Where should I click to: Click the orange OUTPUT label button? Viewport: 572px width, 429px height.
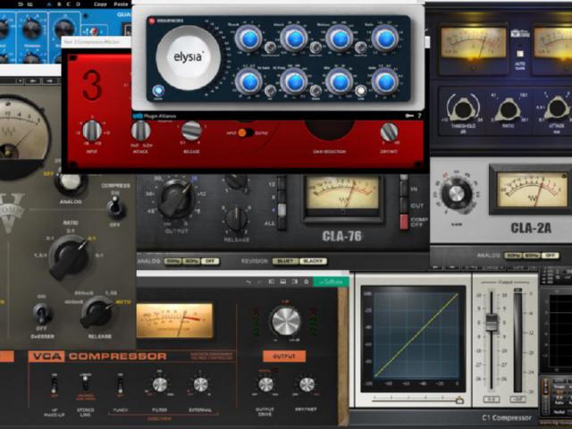click(x=284, y=356)
